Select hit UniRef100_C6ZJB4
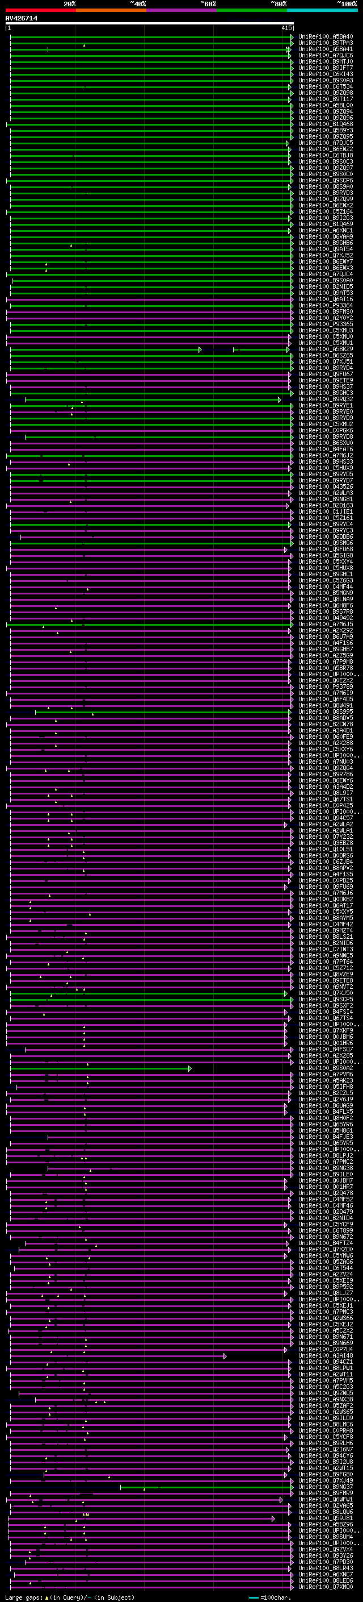363x1602 pixels. (x=326, y=862)
